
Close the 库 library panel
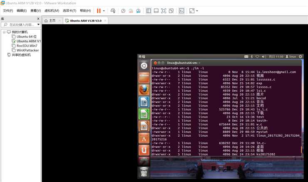tap(38, 19)
